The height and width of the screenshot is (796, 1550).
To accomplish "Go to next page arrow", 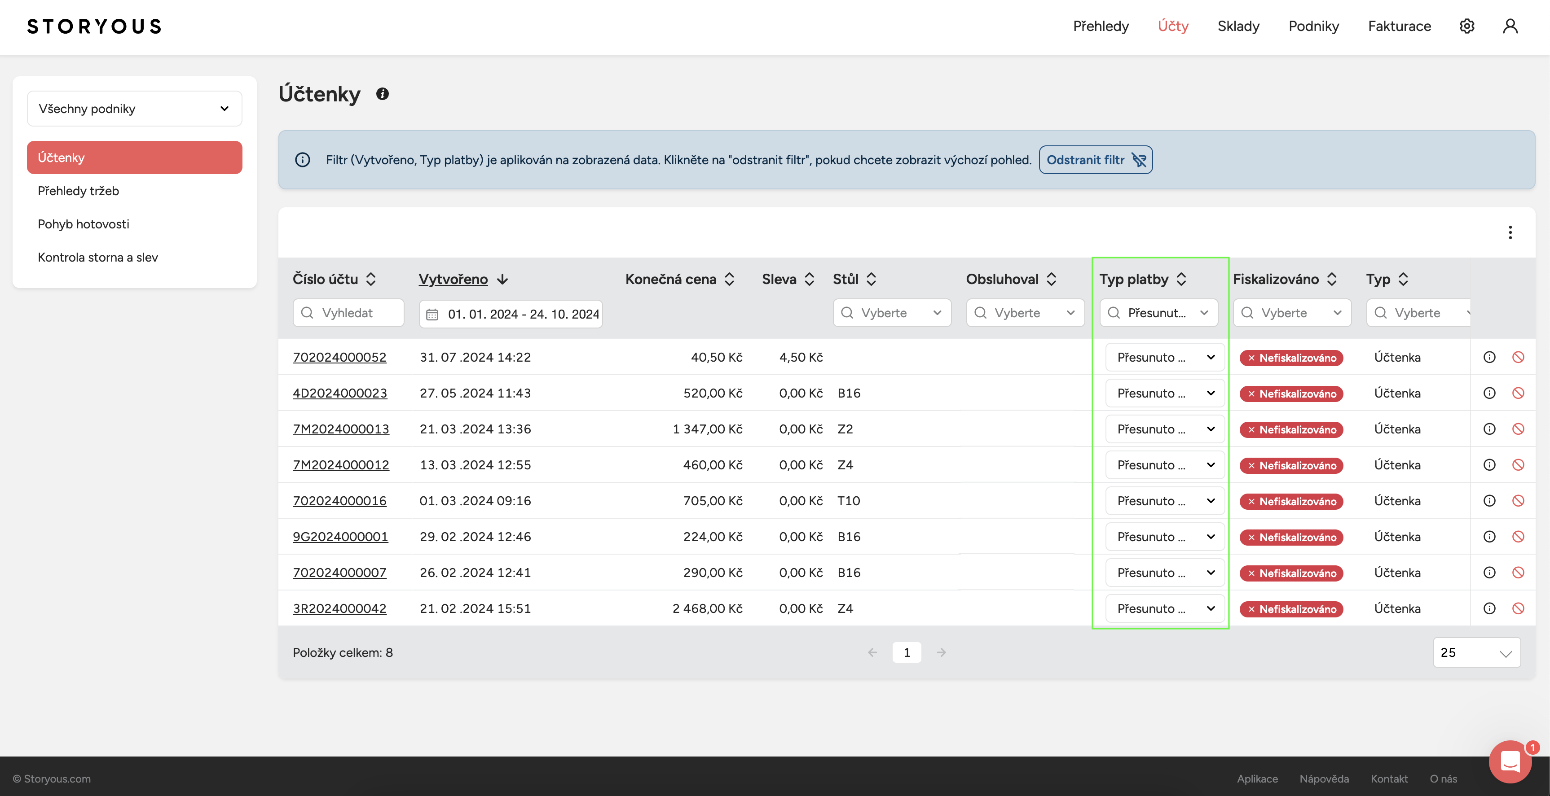I will (942, 652).
